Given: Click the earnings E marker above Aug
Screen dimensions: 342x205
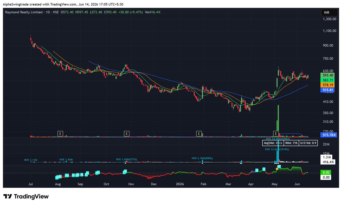Looking at the screenshot, I should coord(60,133).
